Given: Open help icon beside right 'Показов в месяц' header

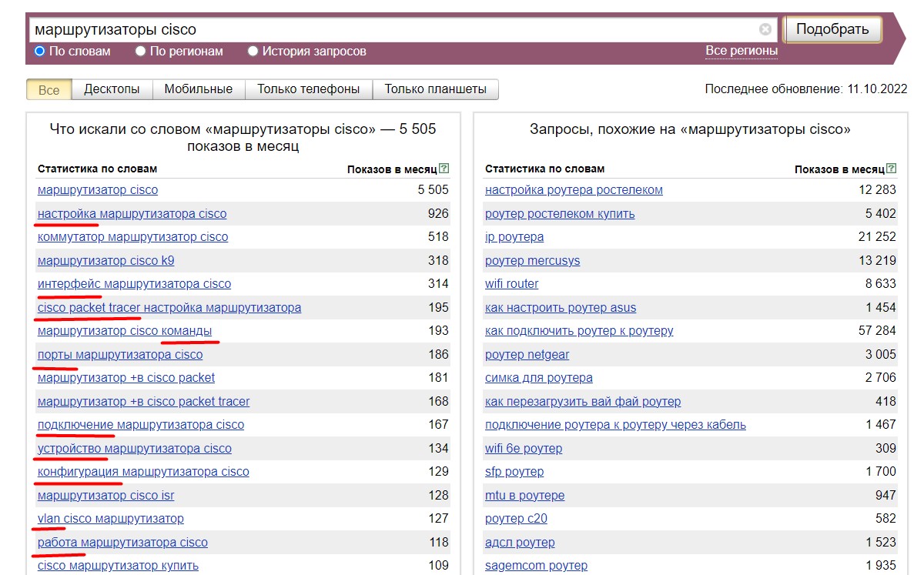Looking at the screenshot, I should [x=892, y=169].
